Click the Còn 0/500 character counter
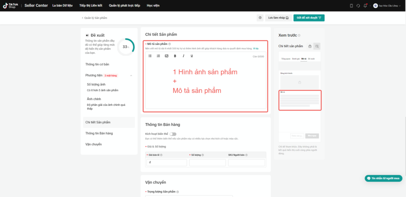Image resolution: width=406 pixels, height=197 pixels. 259,56
